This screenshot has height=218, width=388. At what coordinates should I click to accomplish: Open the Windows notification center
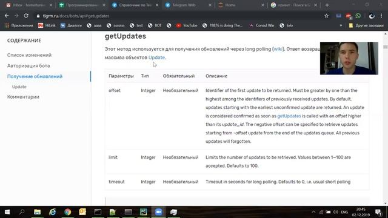378,212
